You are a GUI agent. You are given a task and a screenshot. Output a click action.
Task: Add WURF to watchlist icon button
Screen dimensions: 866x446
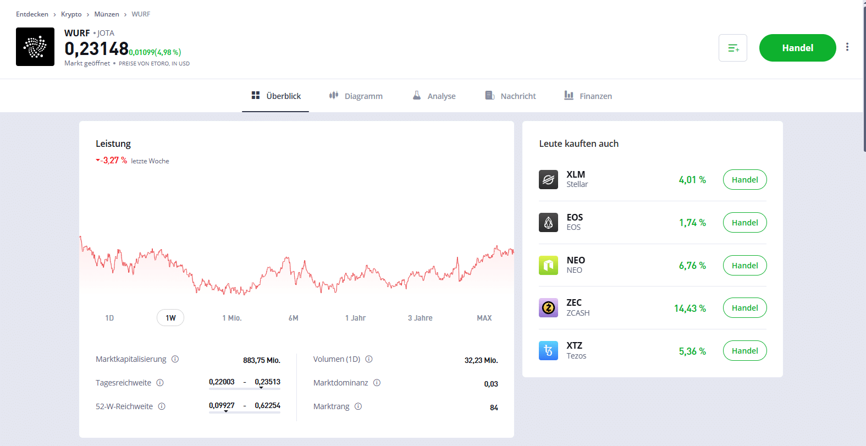733,48
